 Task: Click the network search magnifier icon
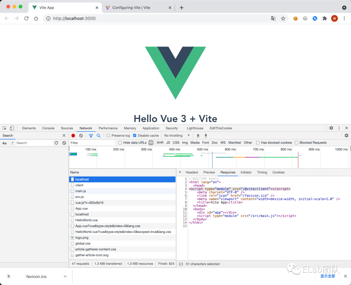click(98, 135)
